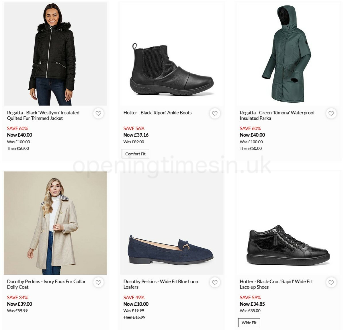The height and width of the screenshot is (330, 344).
Task: Click the Wide Fit tag under the shoes
Action: pyautogui.click(x=249, y=323)
